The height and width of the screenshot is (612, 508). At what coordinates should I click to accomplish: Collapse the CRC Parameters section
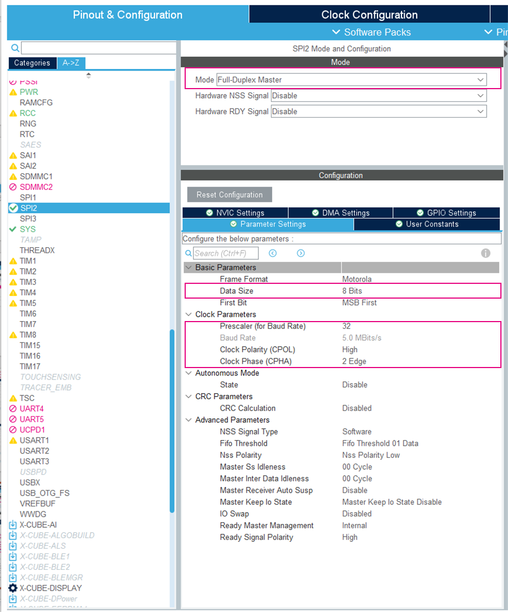(188, 396)
